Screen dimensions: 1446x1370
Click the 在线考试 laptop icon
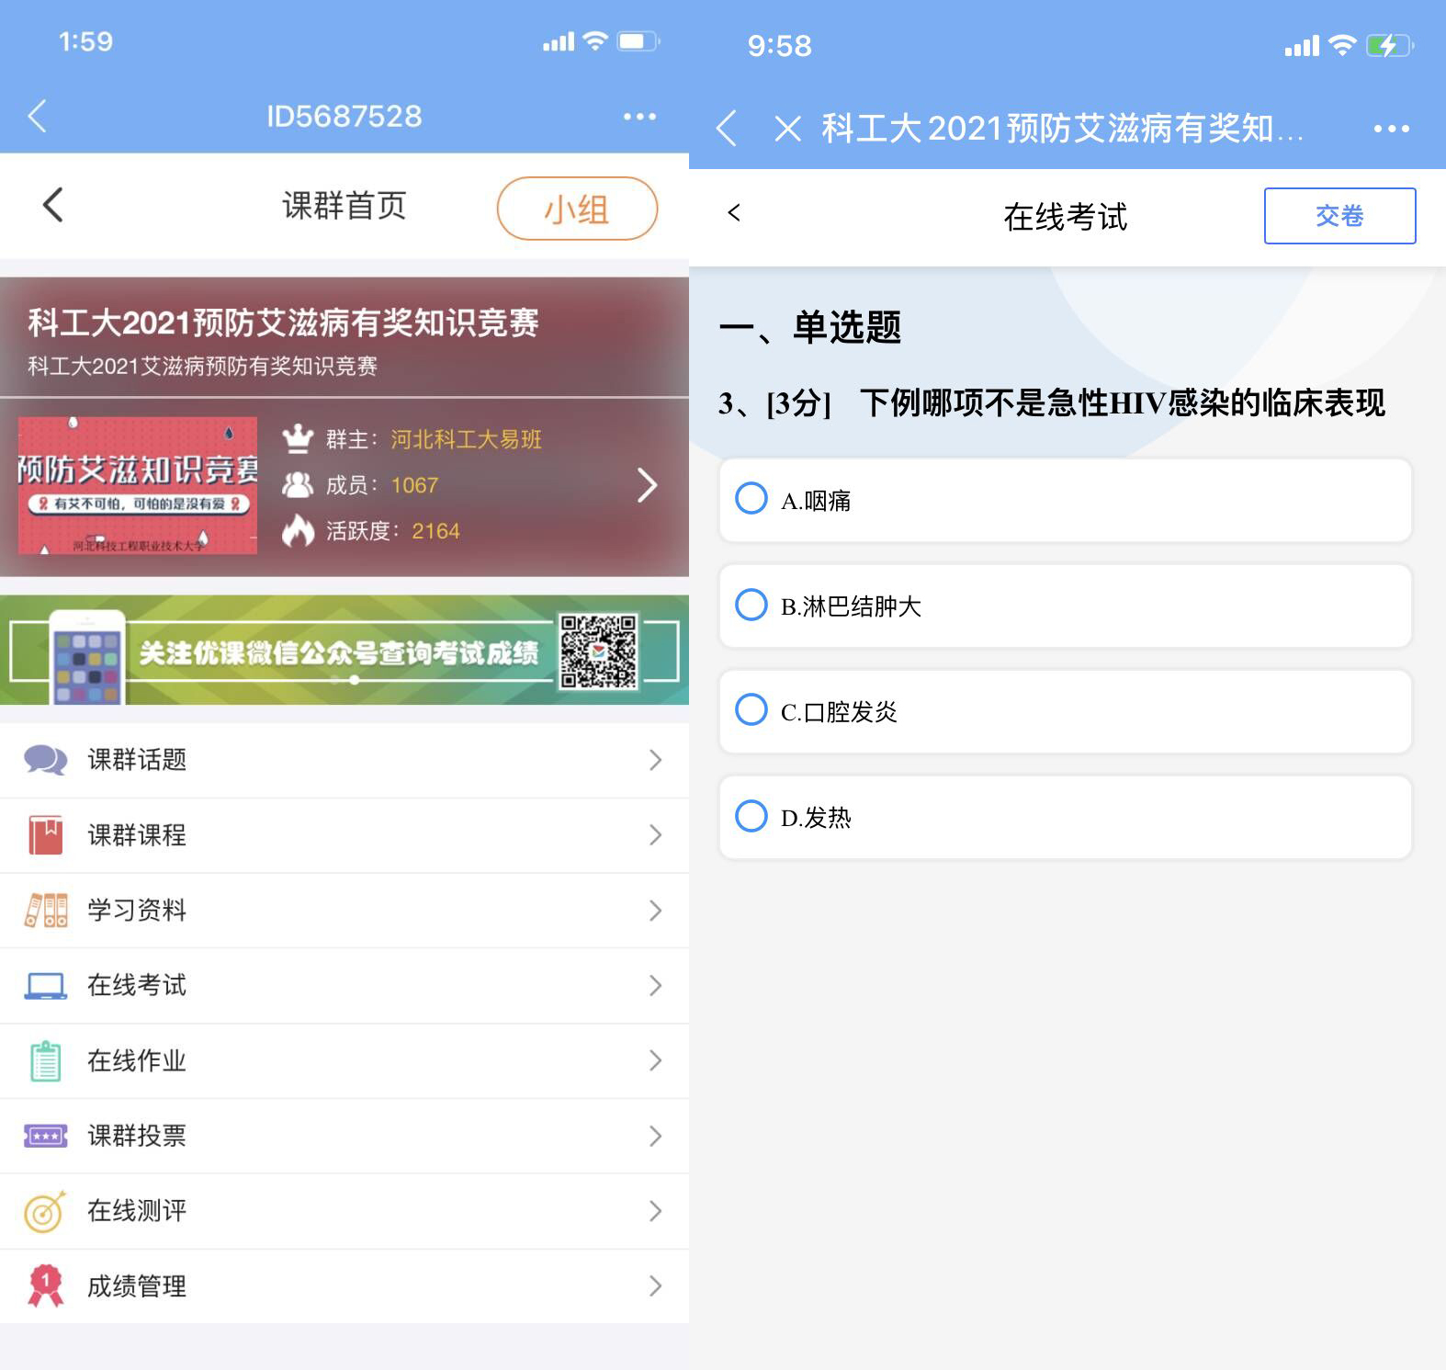click(45, 986)
